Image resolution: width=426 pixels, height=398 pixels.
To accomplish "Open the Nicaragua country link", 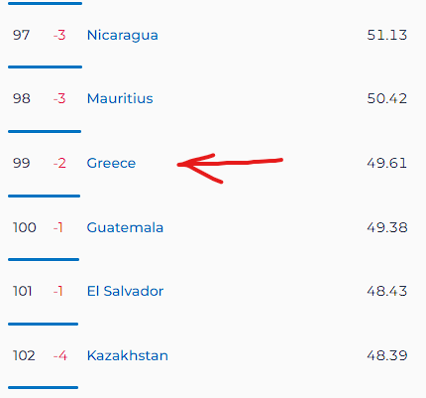I will (x=123, y=36).
